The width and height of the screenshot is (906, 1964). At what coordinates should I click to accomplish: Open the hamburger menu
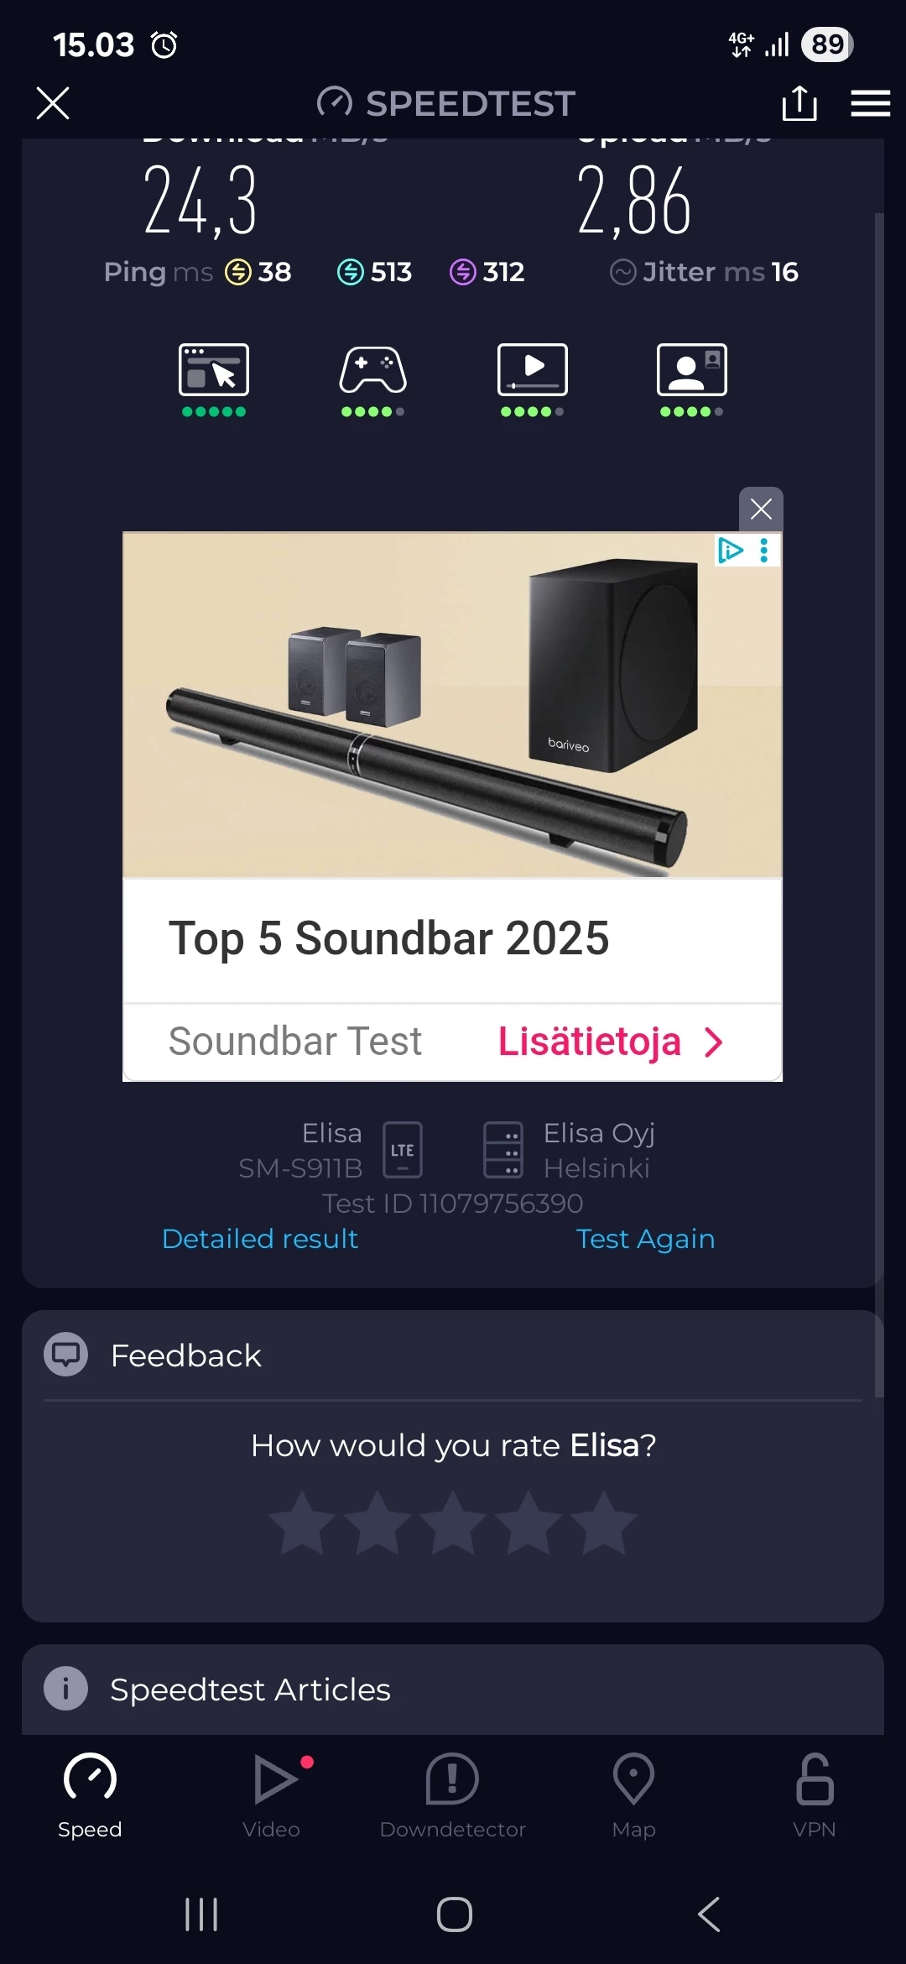(870, 103)
